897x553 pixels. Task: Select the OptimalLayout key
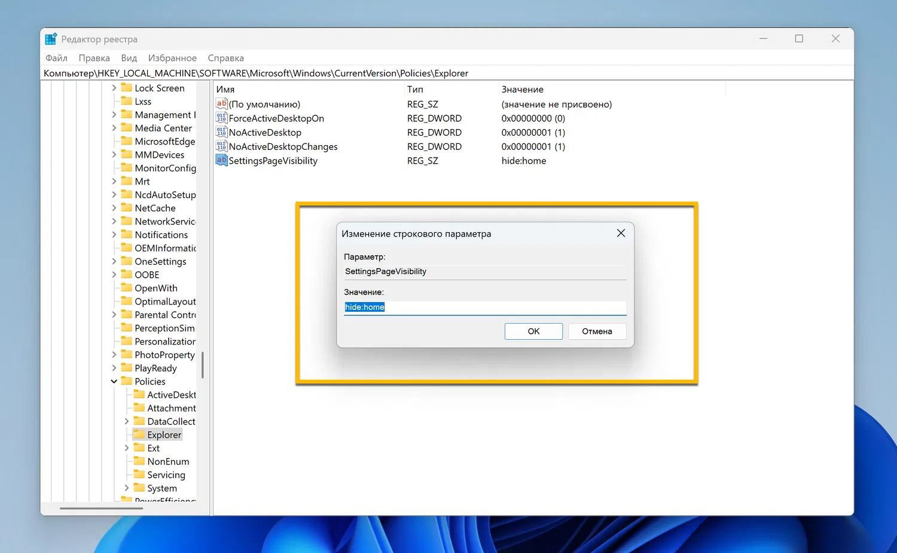tap(165, 302)
